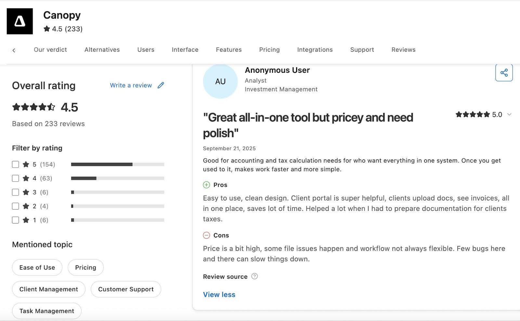Click the Canopy logo icon
This screenshot has height=321, width=520.
click(x=20, y=21)
